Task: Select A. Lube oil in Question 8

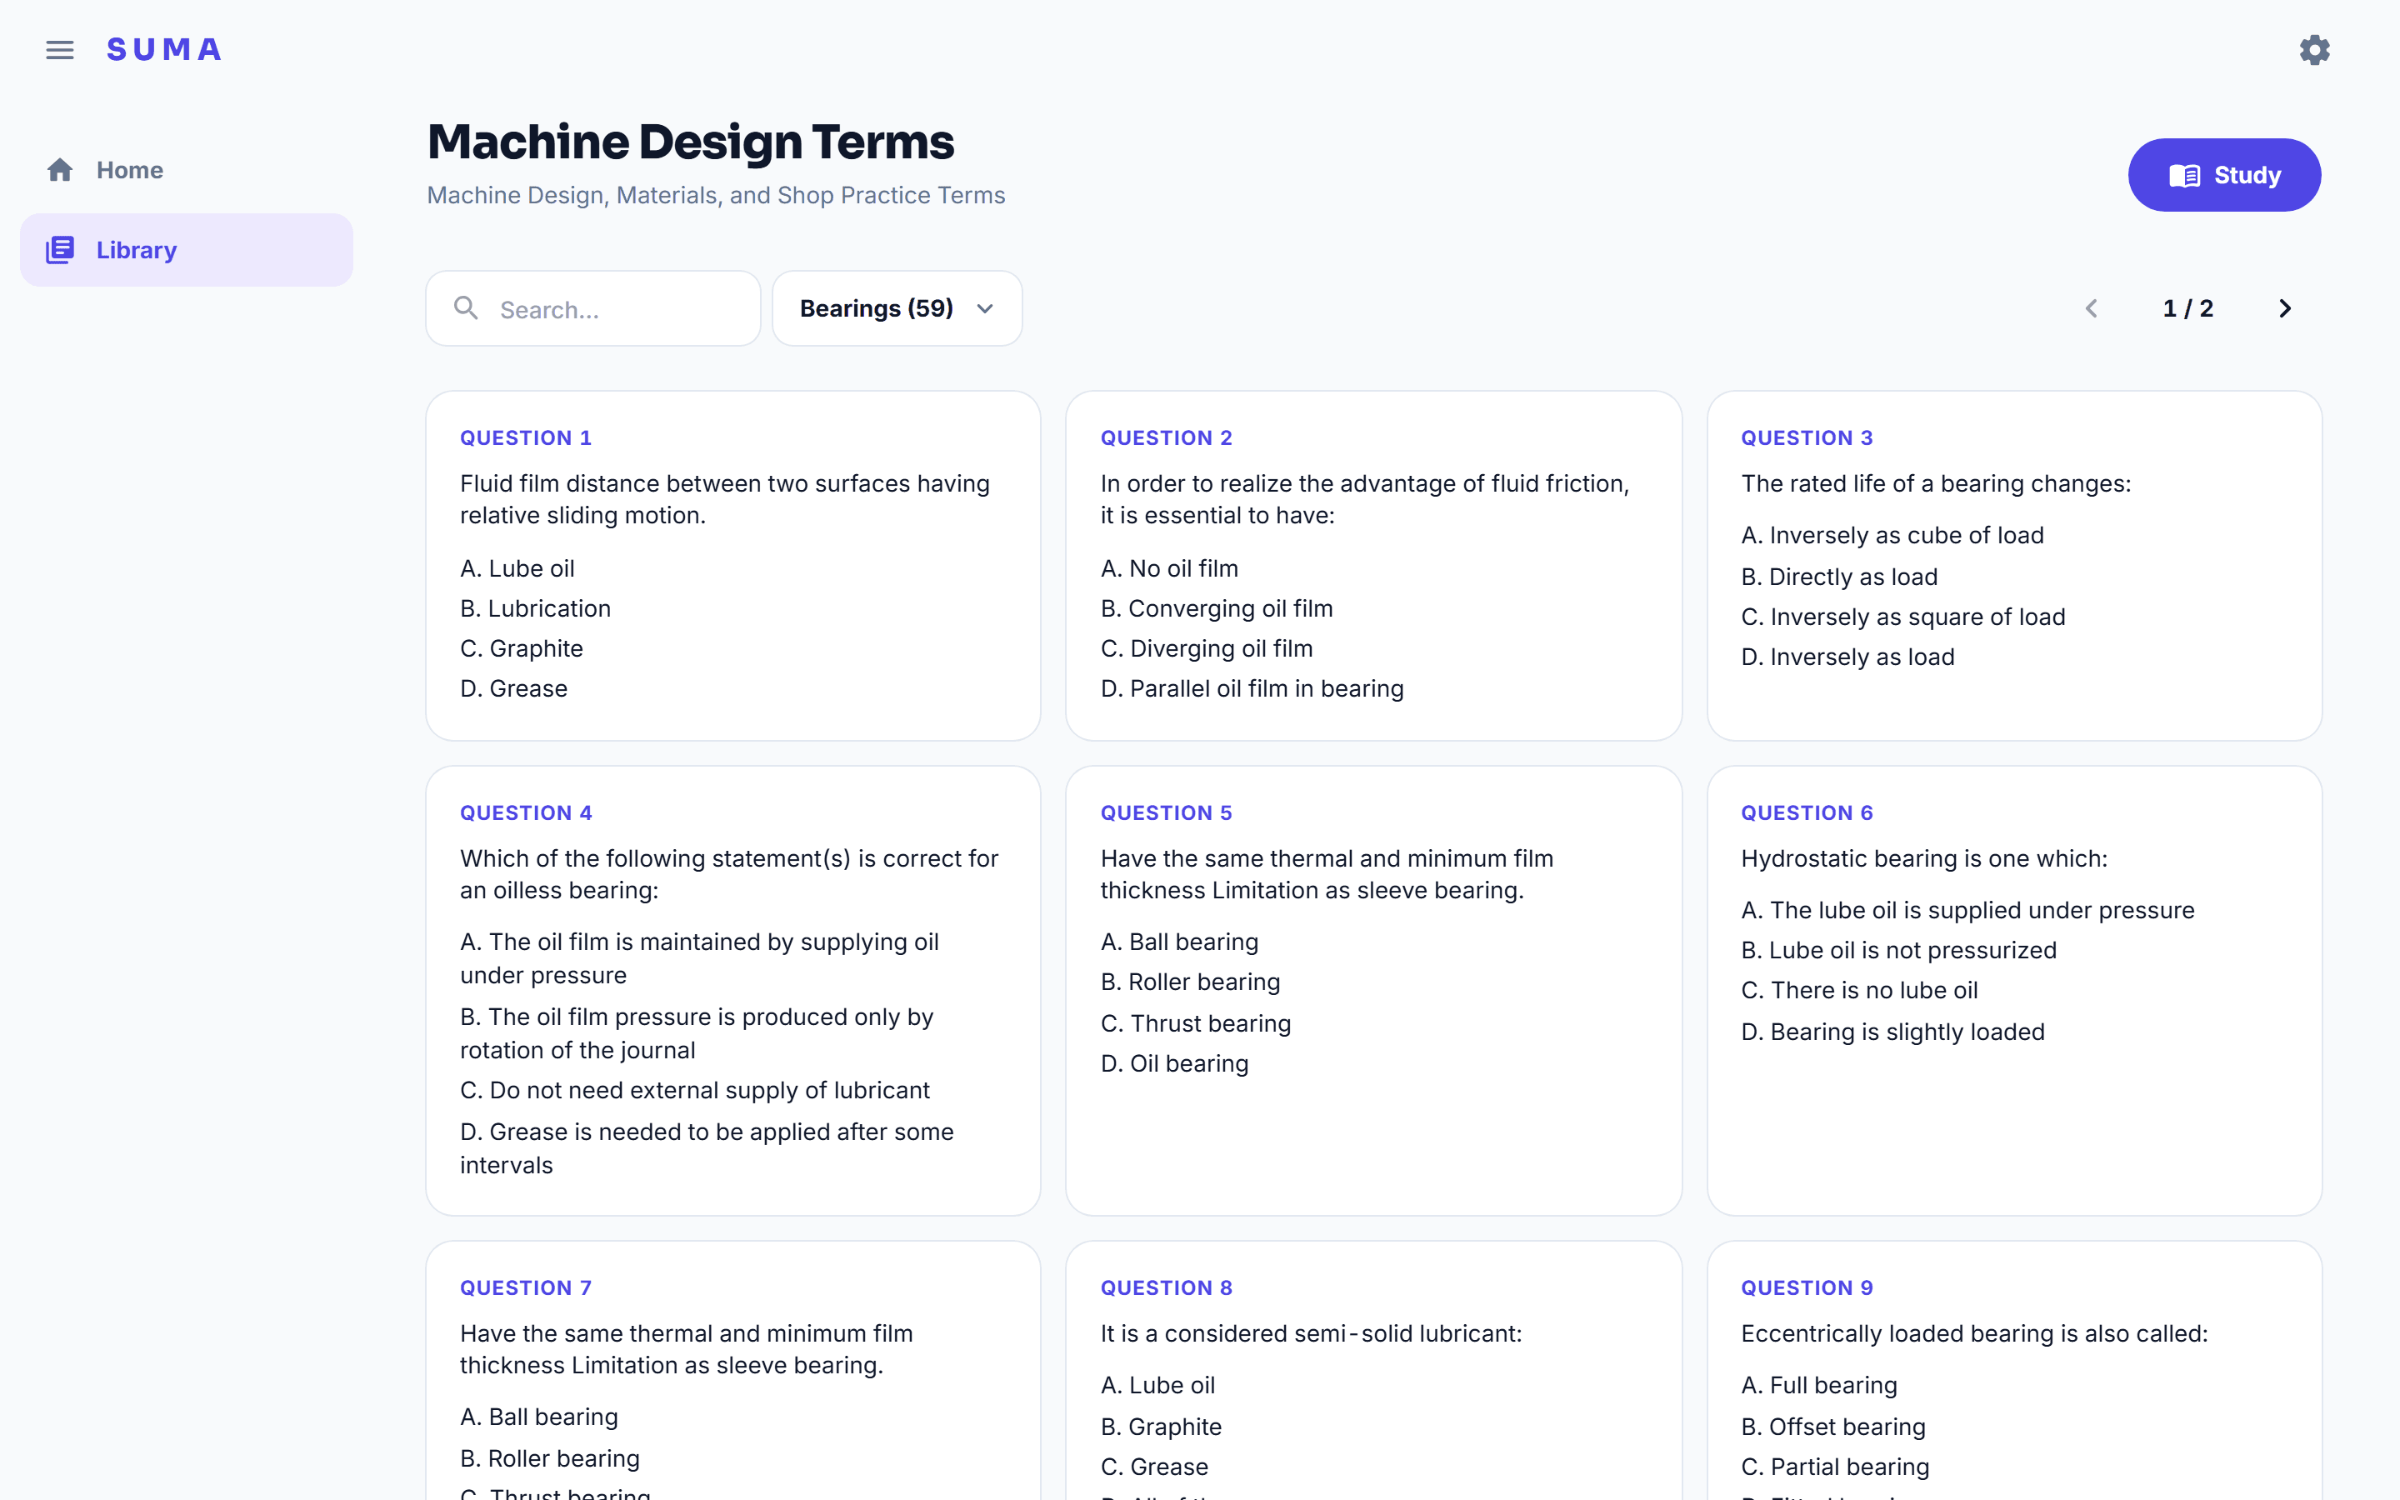Action: click(x=1157, y=1385)
